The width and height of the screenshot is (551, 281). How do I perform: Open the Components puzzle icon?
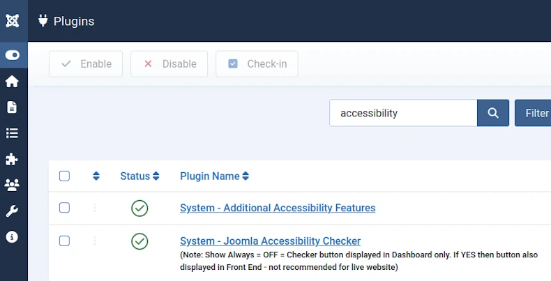[x=12, y=159]
